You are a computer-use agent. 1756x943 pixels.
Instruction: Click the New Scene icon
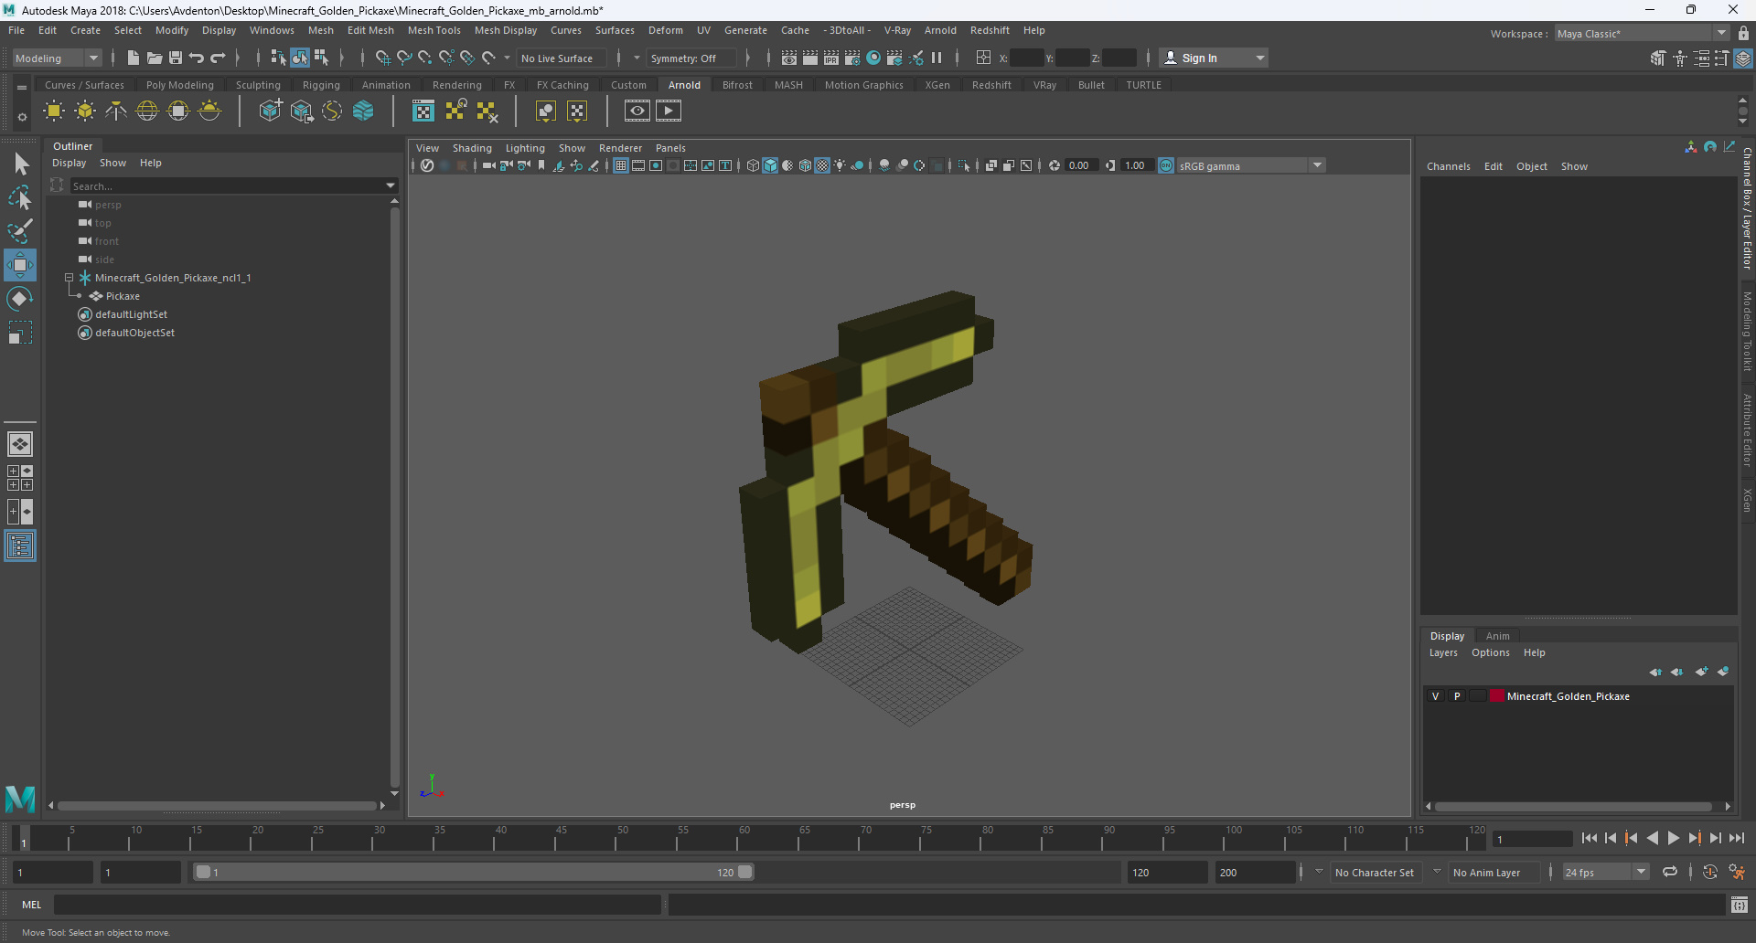coord(134,58)
